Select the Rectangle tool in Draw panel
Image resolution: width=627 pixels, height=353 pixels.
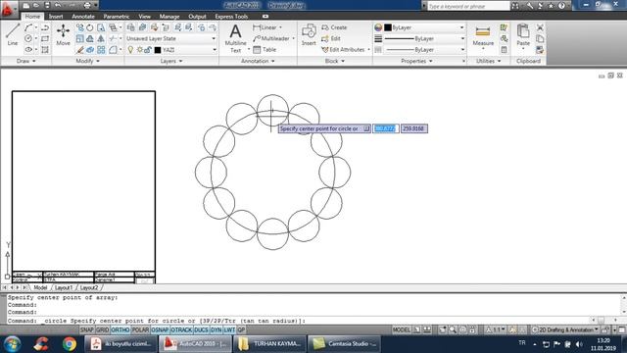point(45,39)
